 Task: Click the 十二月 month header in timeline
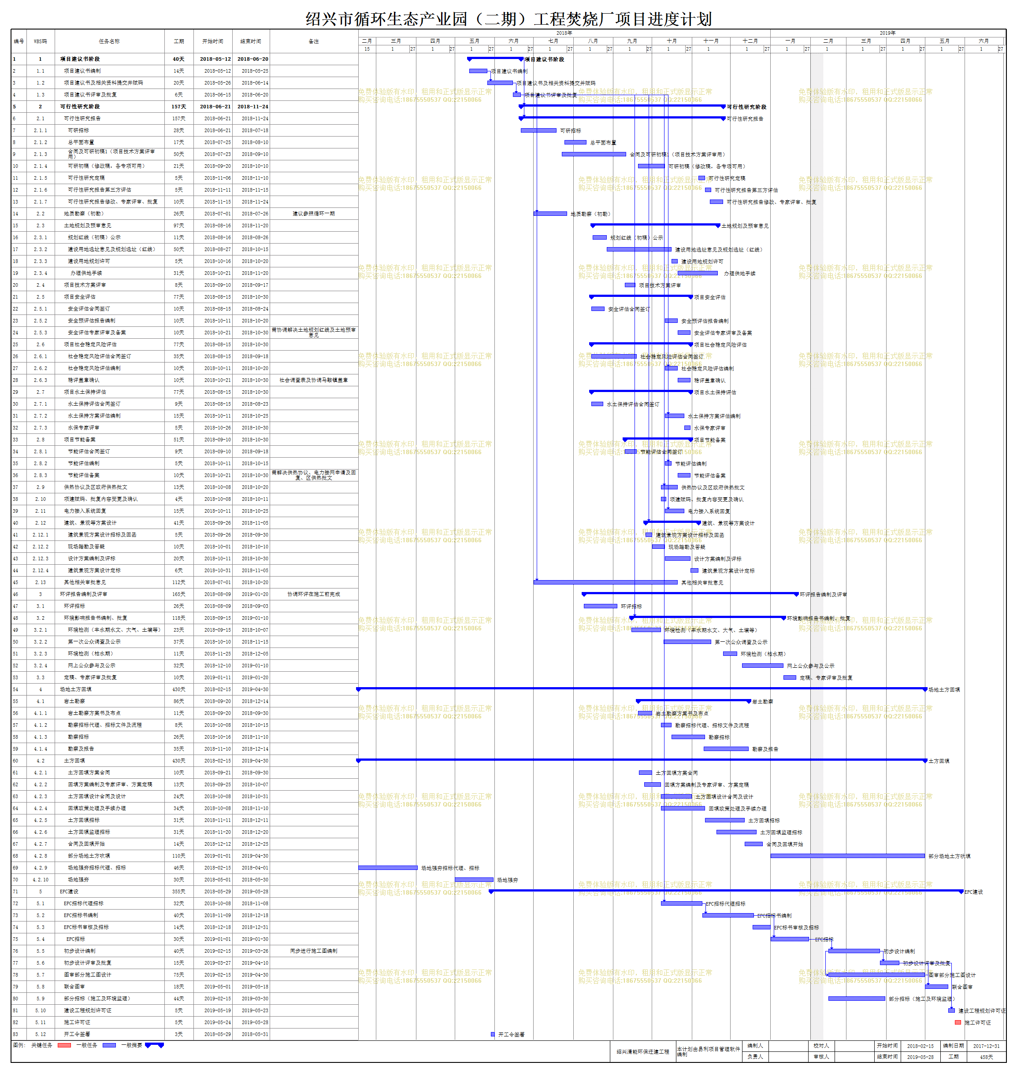point(750,41)
